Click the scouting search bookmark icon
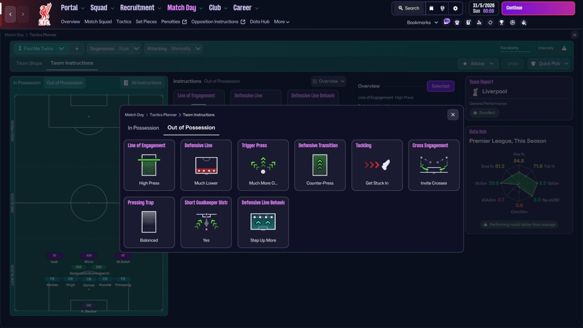The width and height of the screenshot is (583, 328). tap(479, 22)
